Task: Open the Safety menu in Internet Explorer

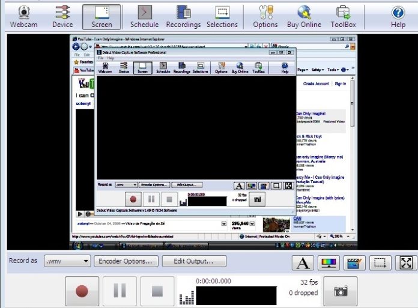Action: point(318,70)
